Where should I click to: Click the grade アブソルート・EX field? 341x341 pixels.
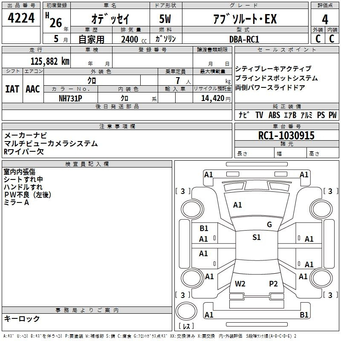coord(245,19)
